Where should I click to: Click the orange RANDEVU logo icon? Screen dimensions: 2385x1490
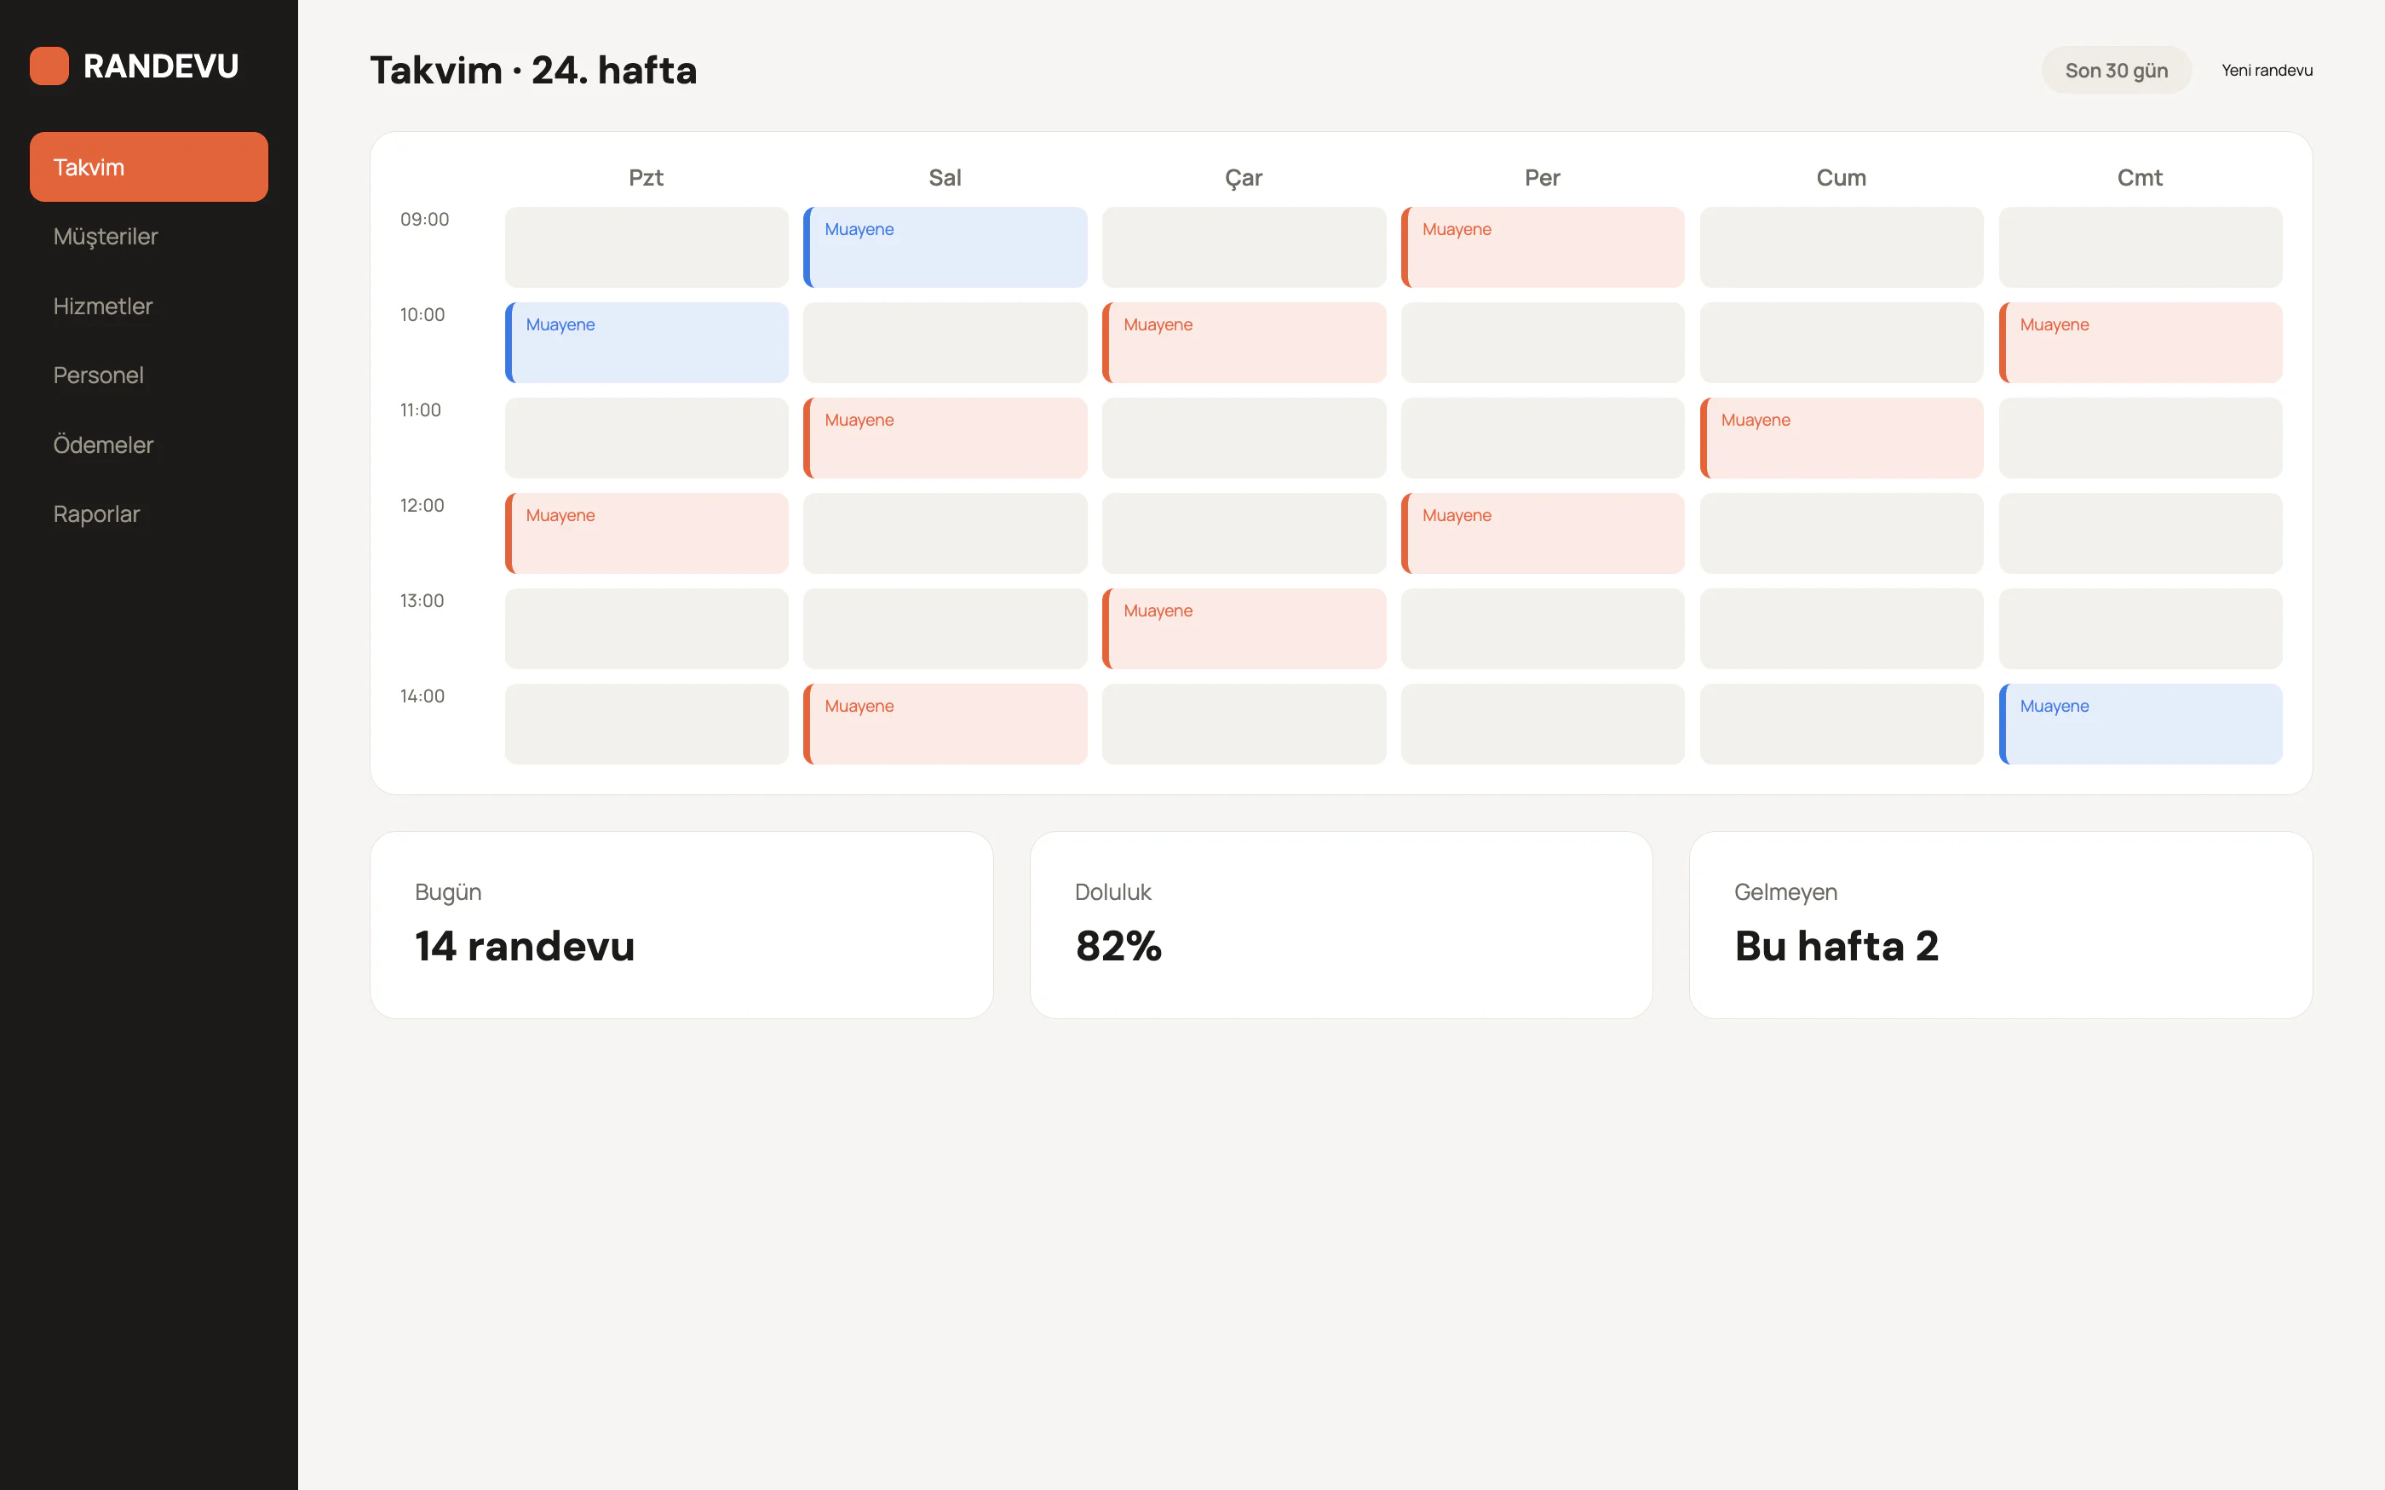49,66
